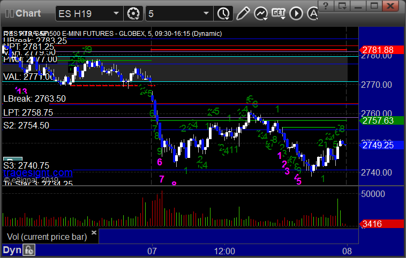Viewport: 406px width, 258px height.
Task: Maximize the chart window
Action: (x=374, y=6)
